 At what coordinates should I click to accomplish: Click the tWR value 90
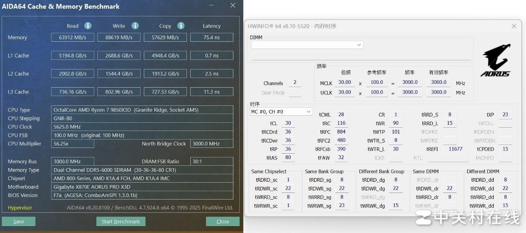[396, 123]
